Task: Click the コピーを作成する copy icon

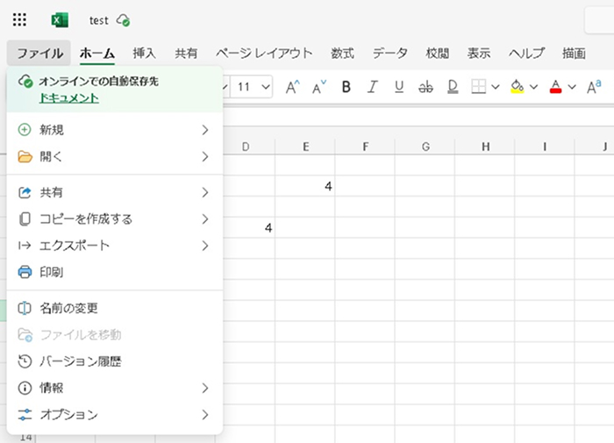Action: pyautogui.click(x=25, y=219)
